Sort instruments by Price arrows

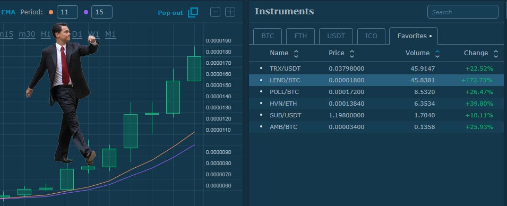coord(352,54)
